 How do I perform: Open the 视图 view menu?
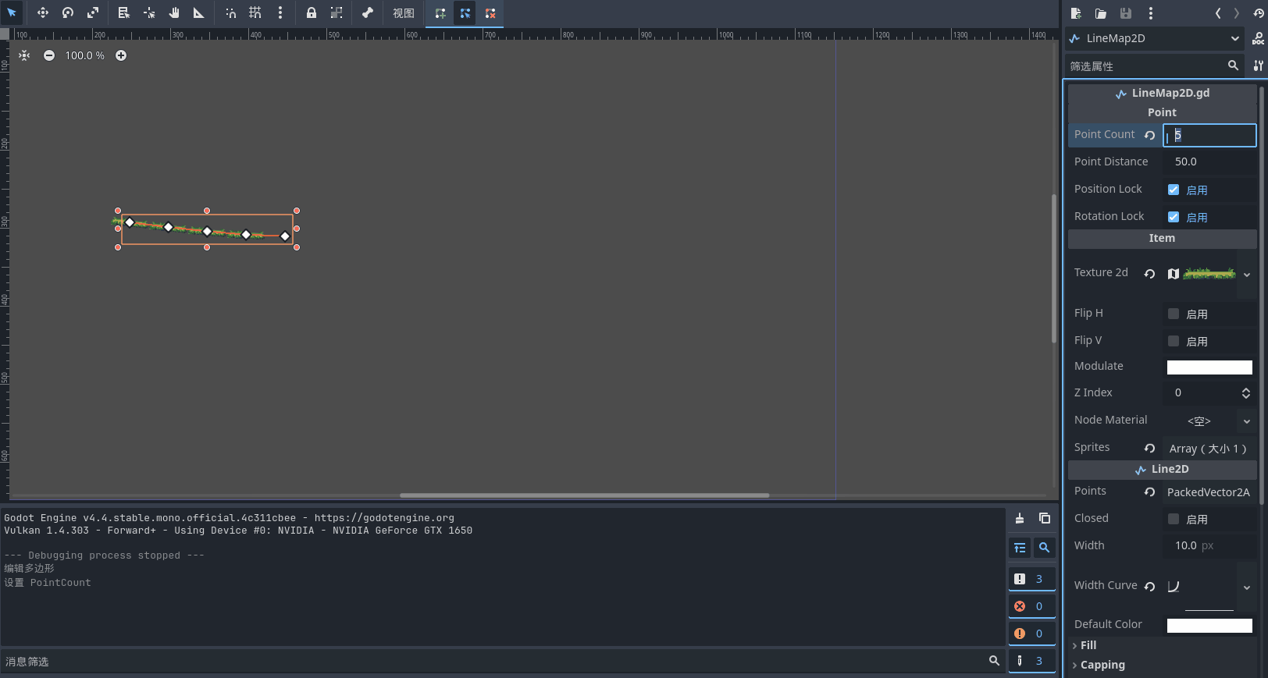click(x=403, y=13)
